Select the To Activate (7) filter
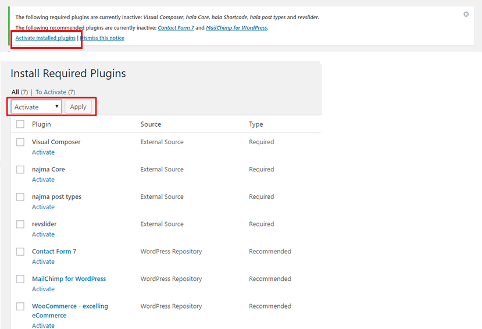 coord(55,92)
